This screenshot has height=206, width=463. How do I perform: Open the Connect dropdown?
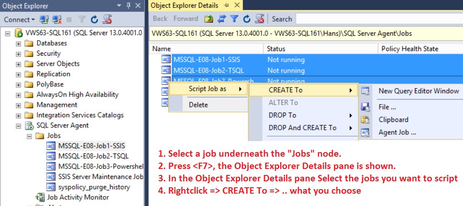pos(19,20)
